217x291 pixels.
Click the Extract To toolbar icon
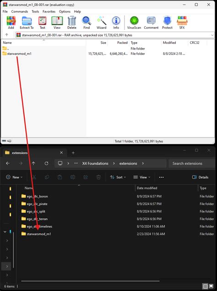click(27, 22)
